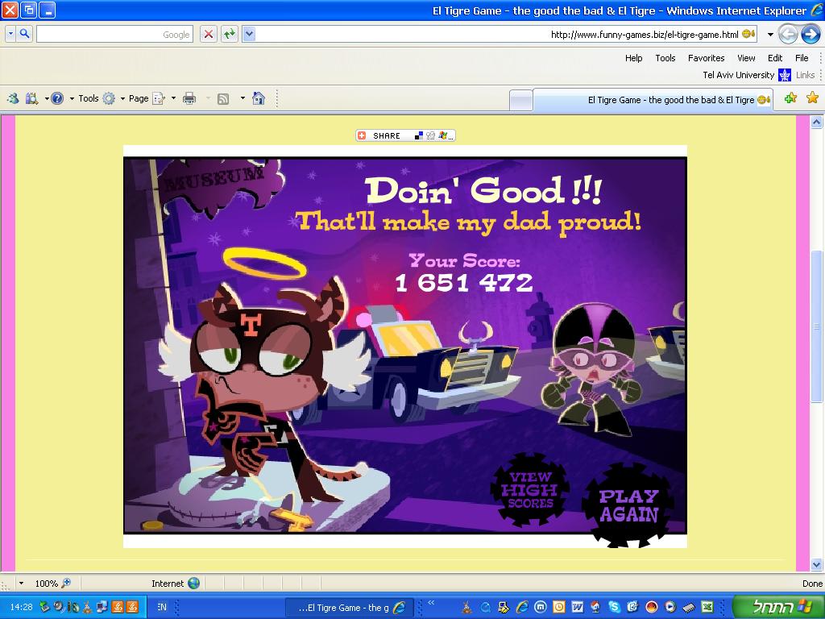Click the blue Help question mark icon
Screen dimensions: 825x619
(57, 98)
